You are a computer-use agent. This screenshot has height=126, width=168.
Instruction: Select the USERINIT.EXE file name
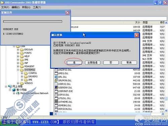point(66,91)
